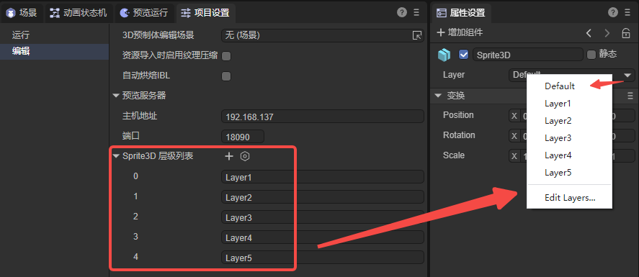
Task: Open the 变换 section options menu icon
Action: [x=630, y=96]
